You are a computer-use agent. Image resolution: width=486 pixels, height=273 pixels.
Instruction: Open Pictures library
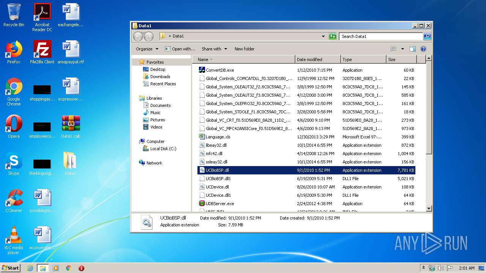coord(154,120)
